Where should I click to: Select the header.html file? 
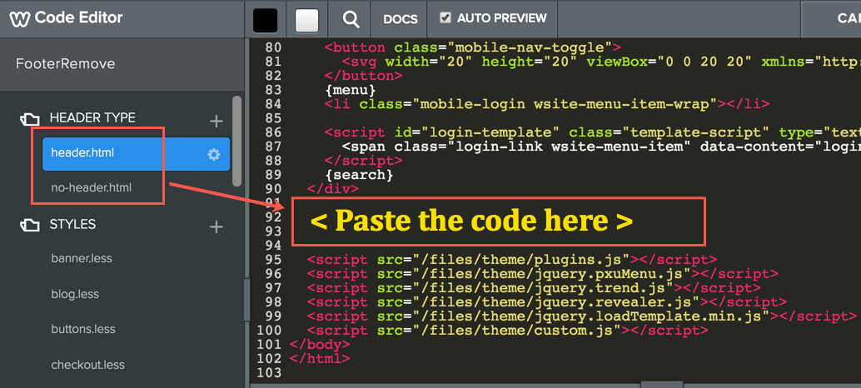[82, 153]
